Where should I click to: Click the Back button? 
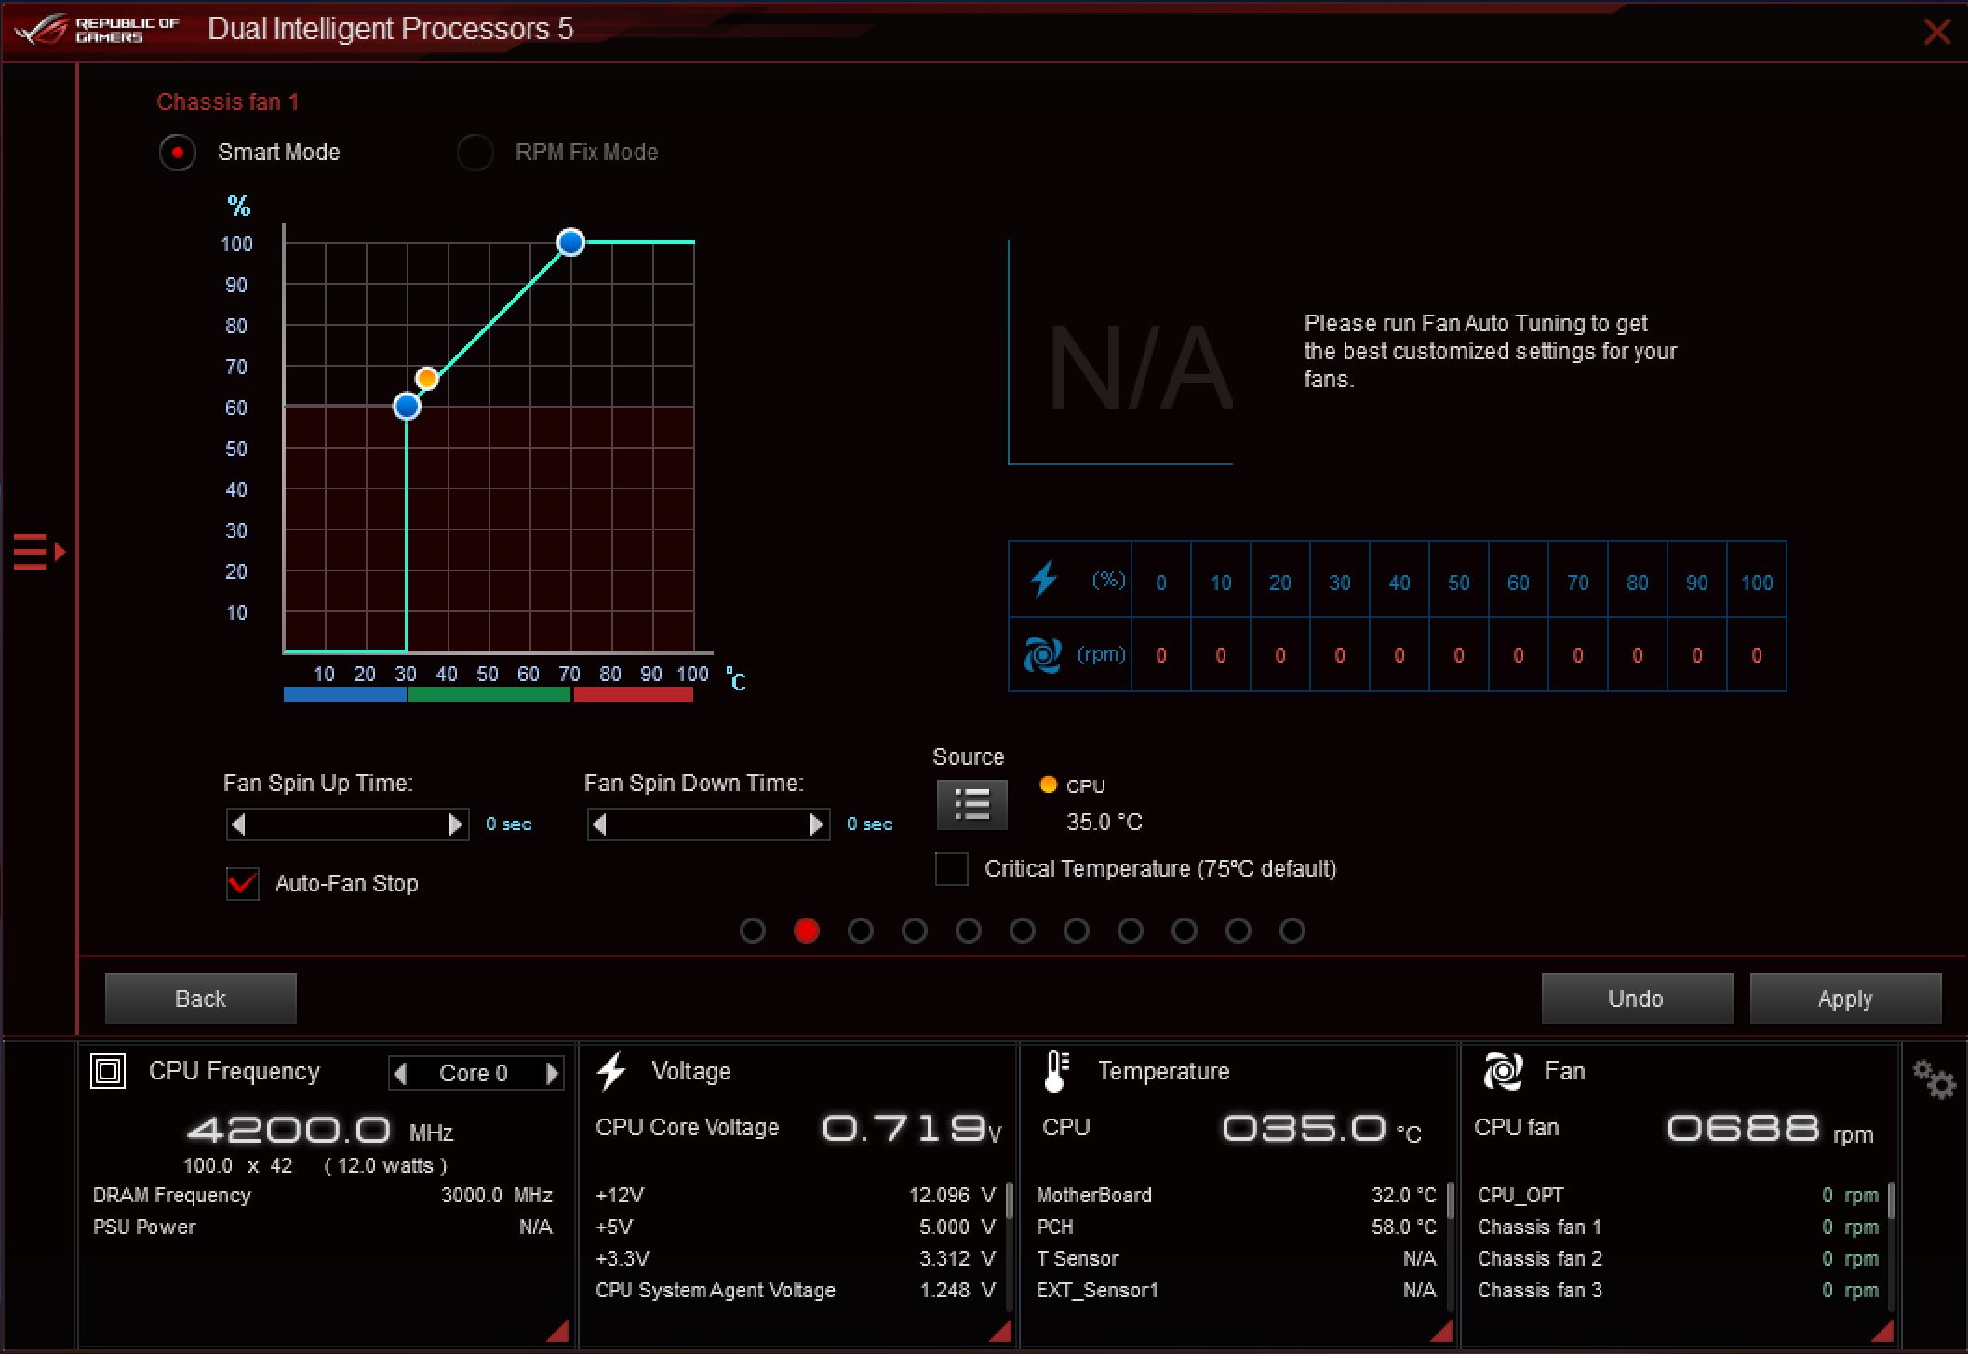click(201, 999)
